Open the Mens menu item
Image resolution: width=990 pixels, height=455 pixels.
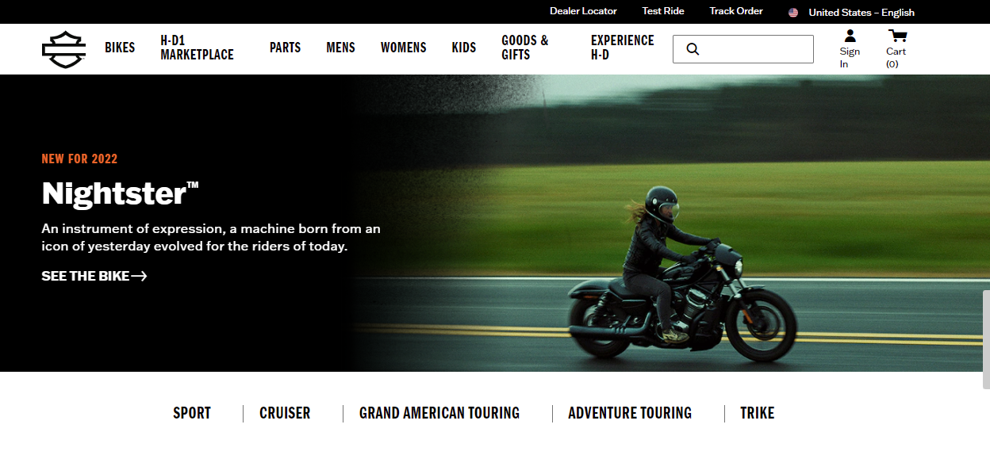tap(340, 48)
